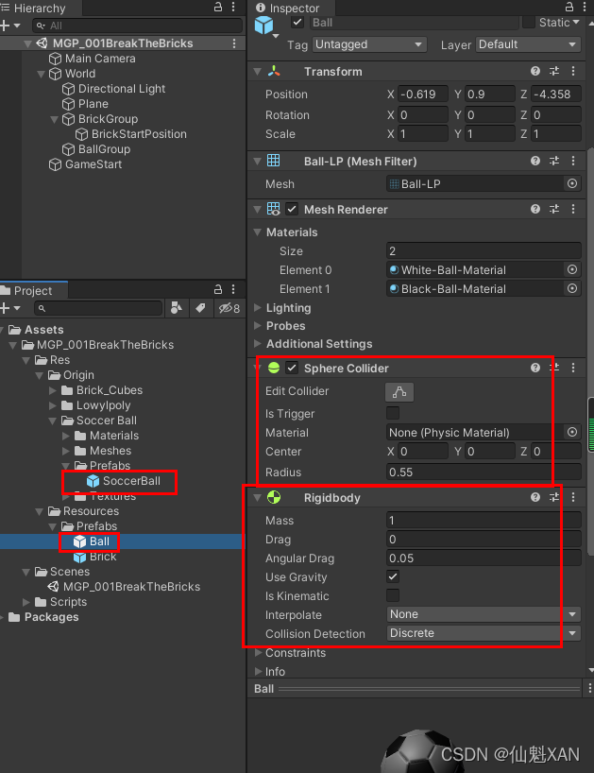Open Transform preset selector
The height and width of the screenshot is (773, 594).
click(x=554, y=71)
